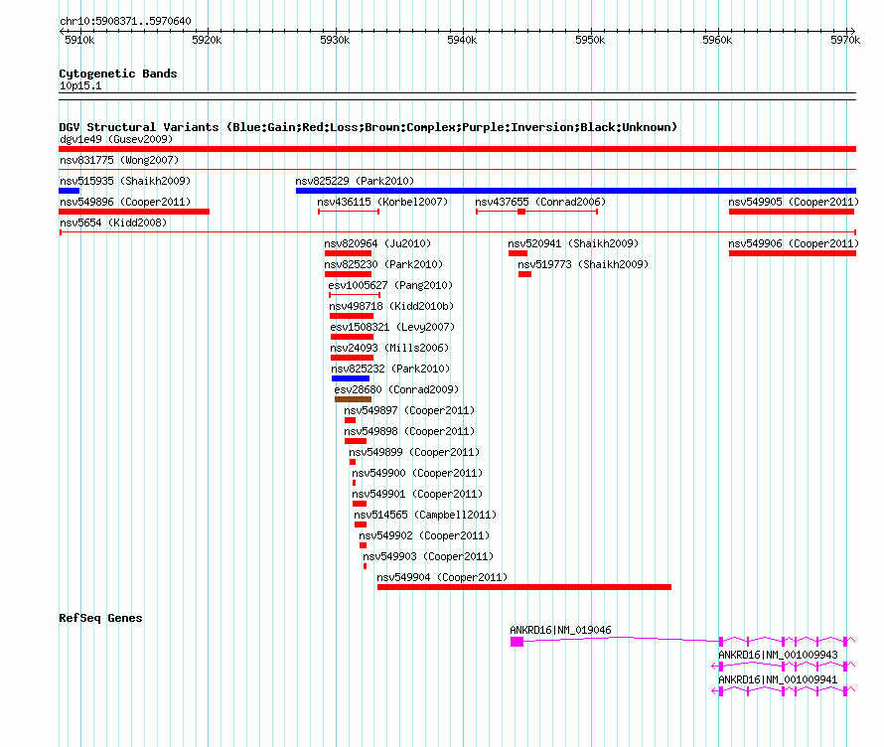The width and height of the screenshot is (884, 747).
Task: Click the RefSeq Genes track title
Action: 100,618
